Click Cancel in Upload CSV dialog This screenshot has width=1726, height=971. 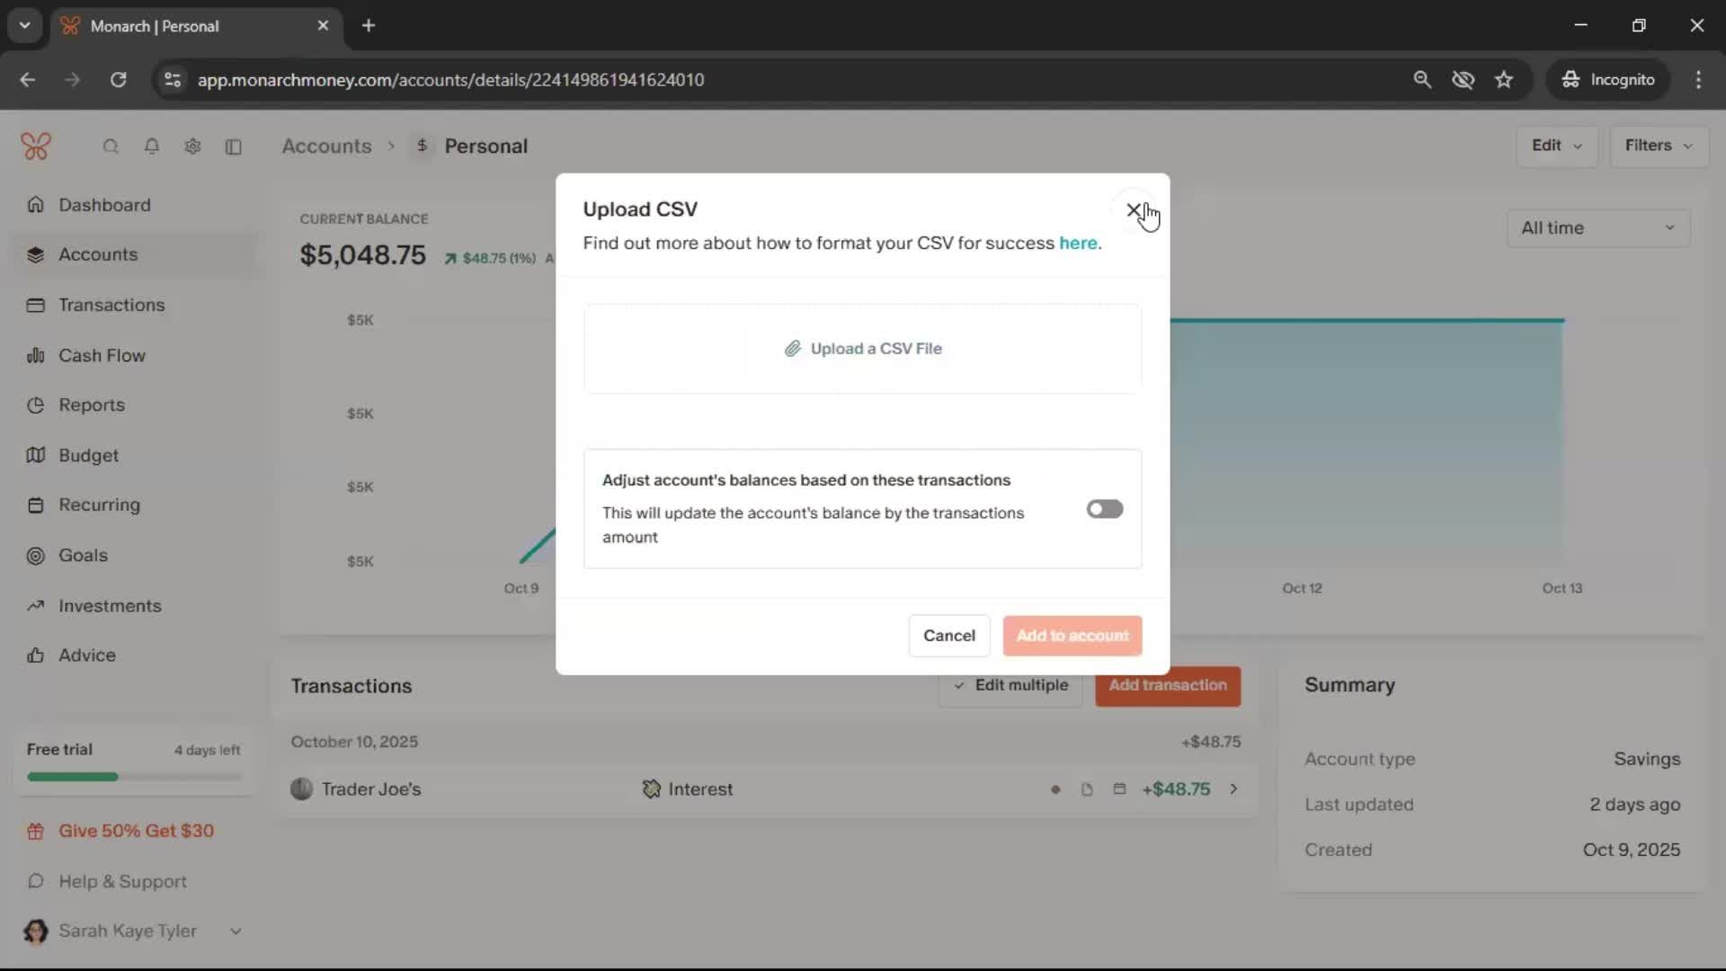click(x=948, y=636)
